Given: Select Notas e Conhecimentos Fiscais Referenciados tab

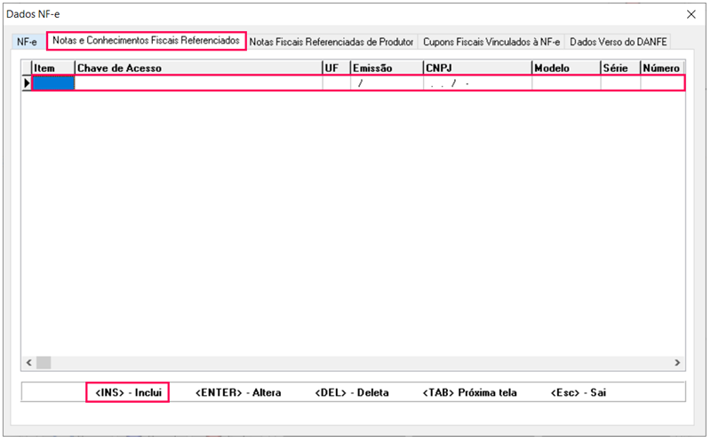Looking at the screenshot, I should (146, 41).
